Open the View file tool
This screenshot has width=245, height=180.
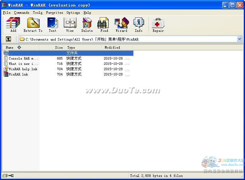(70, 24)
